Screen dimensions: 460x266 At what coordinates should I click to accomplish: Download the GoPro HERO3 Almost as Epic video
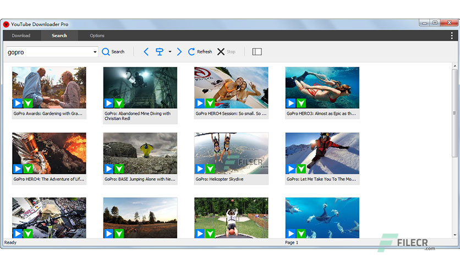pyautogui.click(x=302, y=103)
